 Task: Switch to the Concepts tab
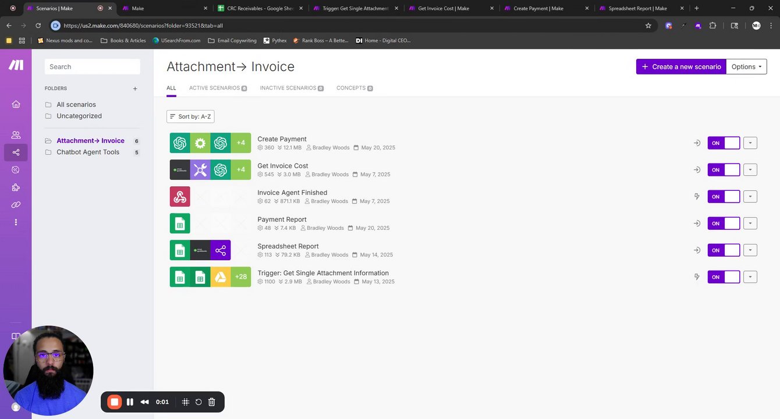pos(354,88)
